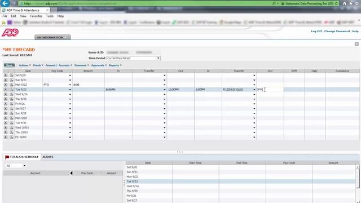Click the browser favorites star icon
Image resolution: width=361 pixels, height=203 pixels.
351,3
